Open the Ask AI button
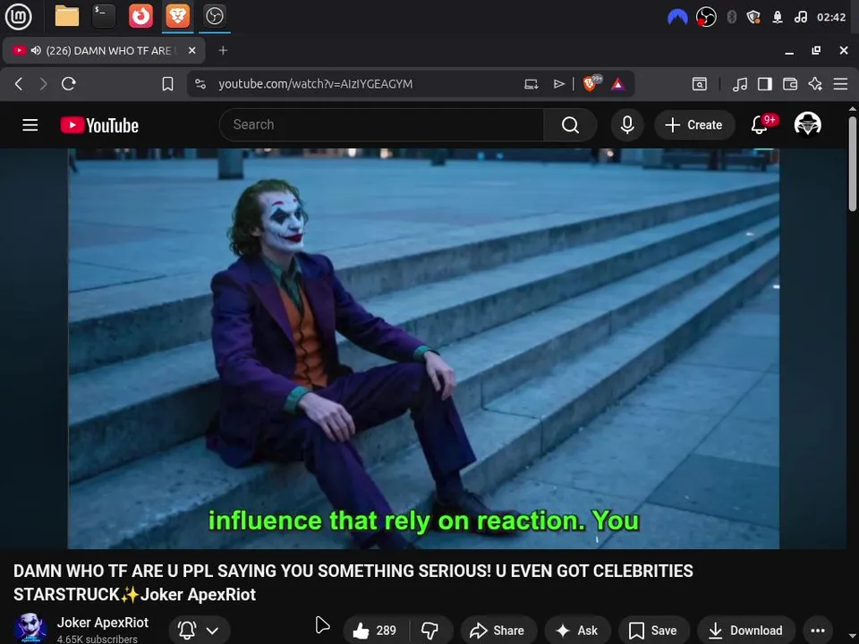 coord(577,631)
